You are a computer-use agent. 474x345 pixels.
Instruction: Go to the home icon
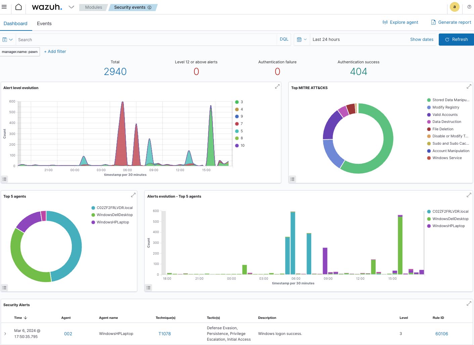pyautogui.click(x=18, y=7)
